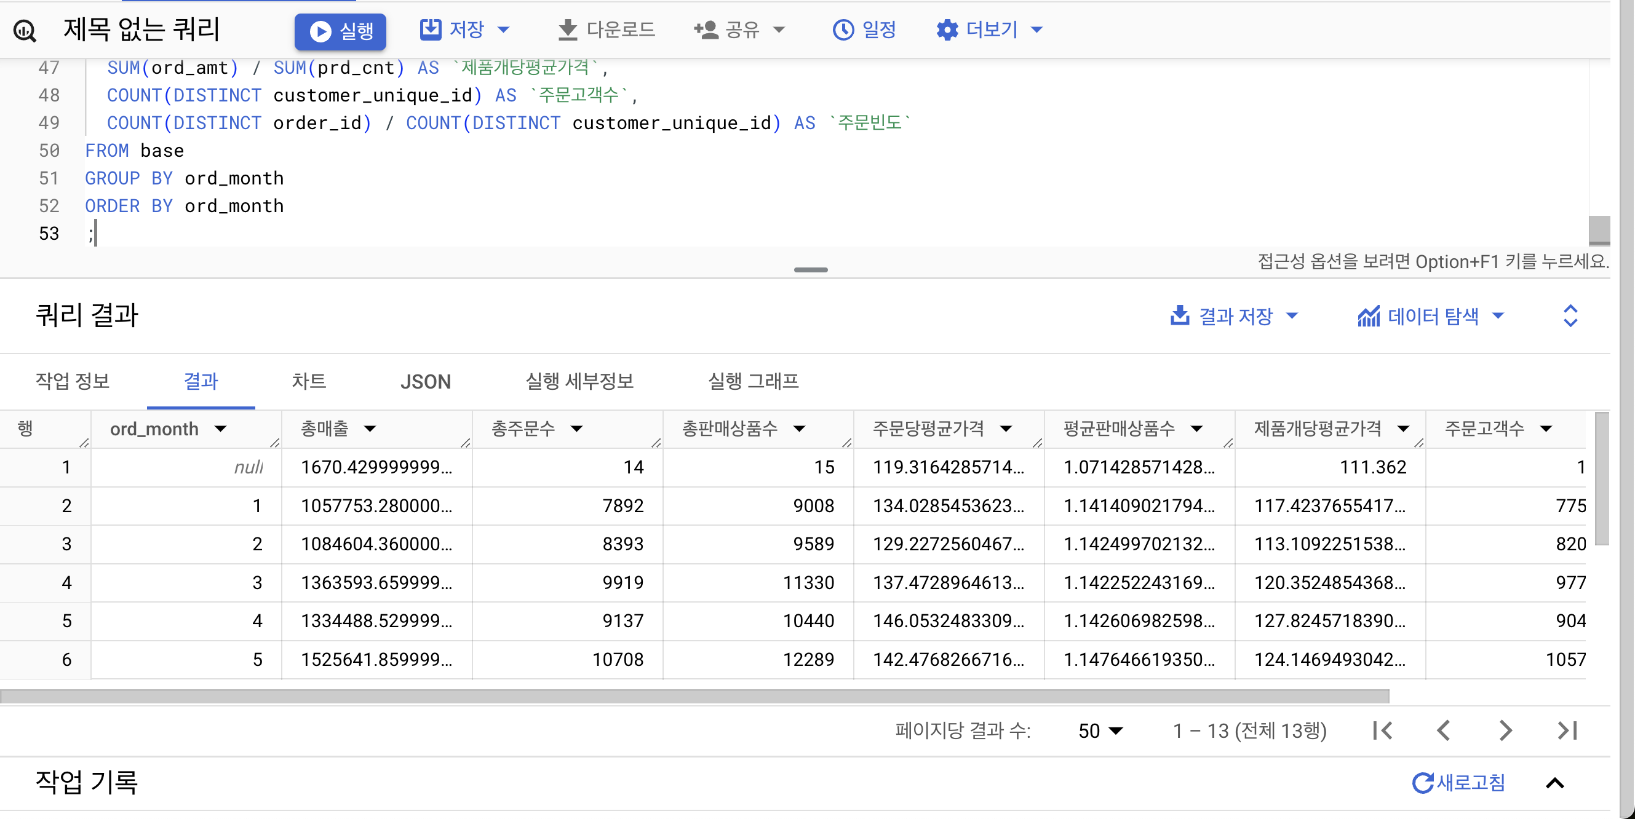Open 총매출 column header dropdown arrow
This screenshot has height=819, width=1635.
coord(370,429)
